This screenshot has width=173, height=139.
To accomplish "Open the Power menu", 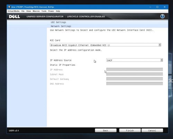I will click(x=51, y=11).
